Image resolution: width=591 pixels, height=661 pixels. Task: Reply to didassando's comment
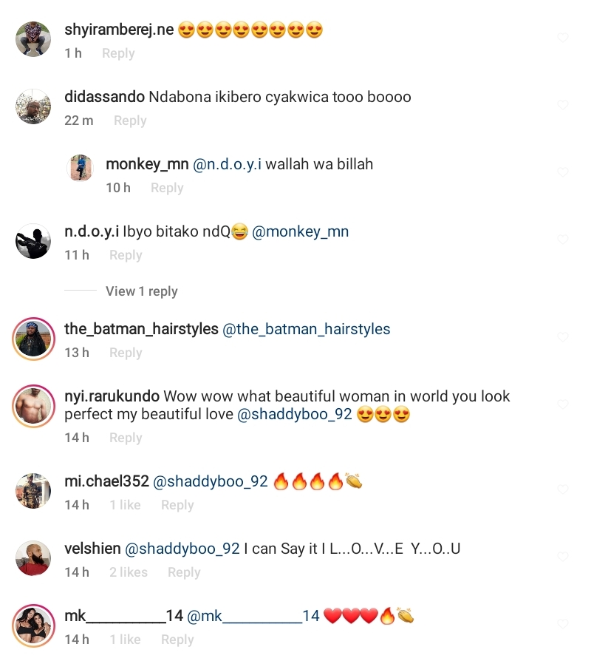130,121
